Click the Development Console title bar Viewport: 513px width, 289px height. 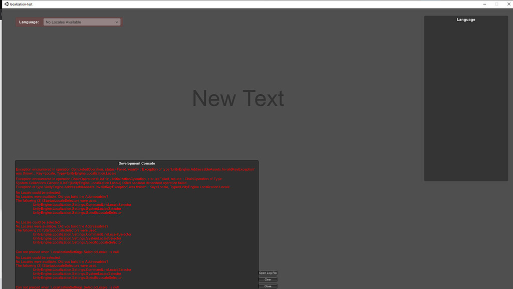tap(137, 163)
